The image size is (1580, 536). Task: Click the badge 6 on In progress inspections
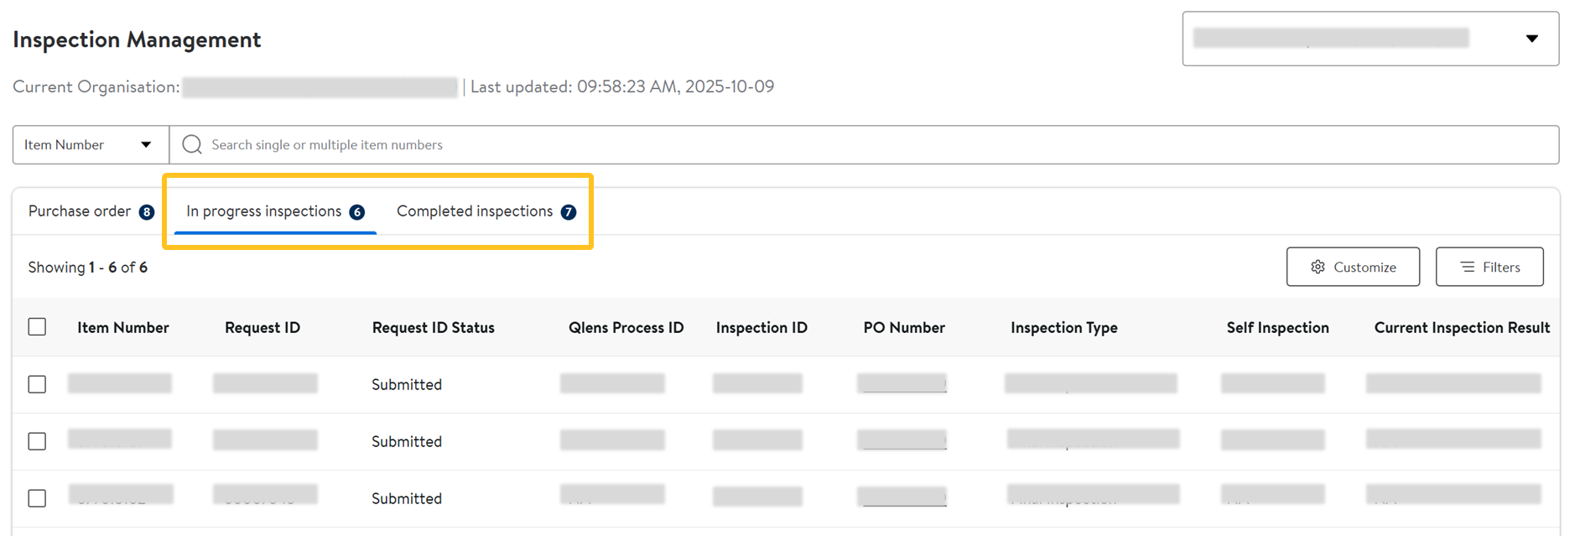click(x=357, y=212)
